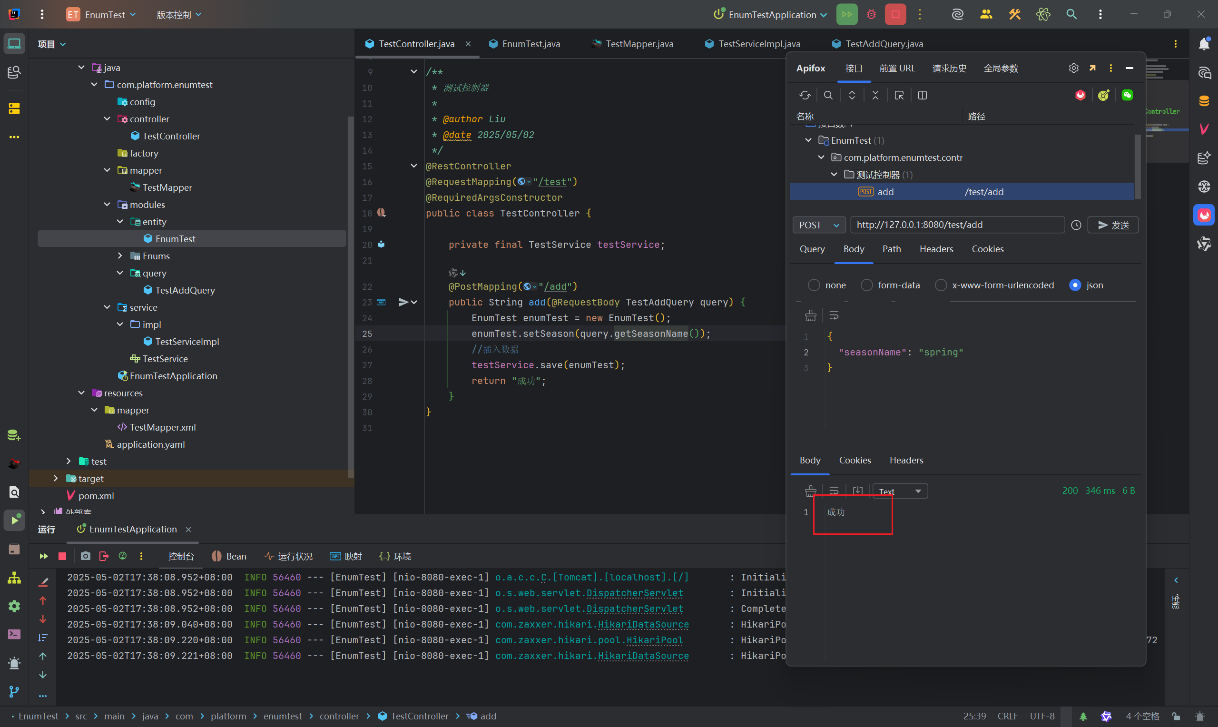Open the notifications bell icon
Screen dimensions: 1218x727
tap(1204, 44)
